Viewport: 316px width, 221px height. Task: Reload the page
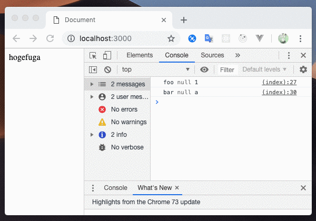click(x=50, y=38)
